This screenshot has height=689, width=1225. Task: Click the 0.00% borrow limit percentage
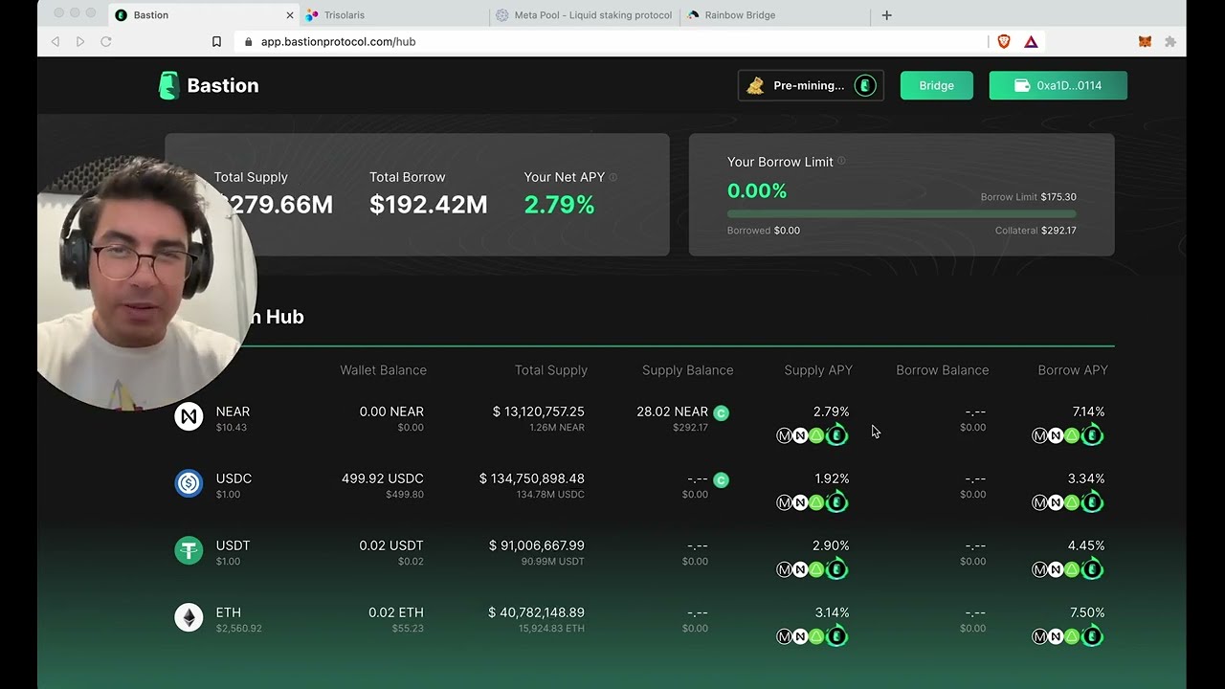pyautogui.click(x=757, y=190)
